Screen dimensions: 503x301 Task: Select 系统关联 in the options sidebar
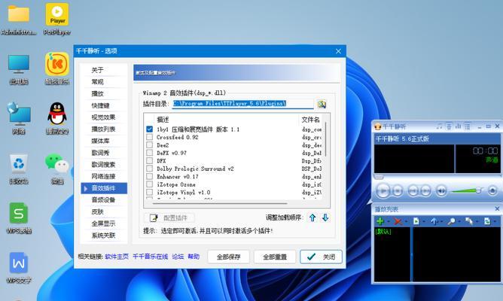pos(104,236)
